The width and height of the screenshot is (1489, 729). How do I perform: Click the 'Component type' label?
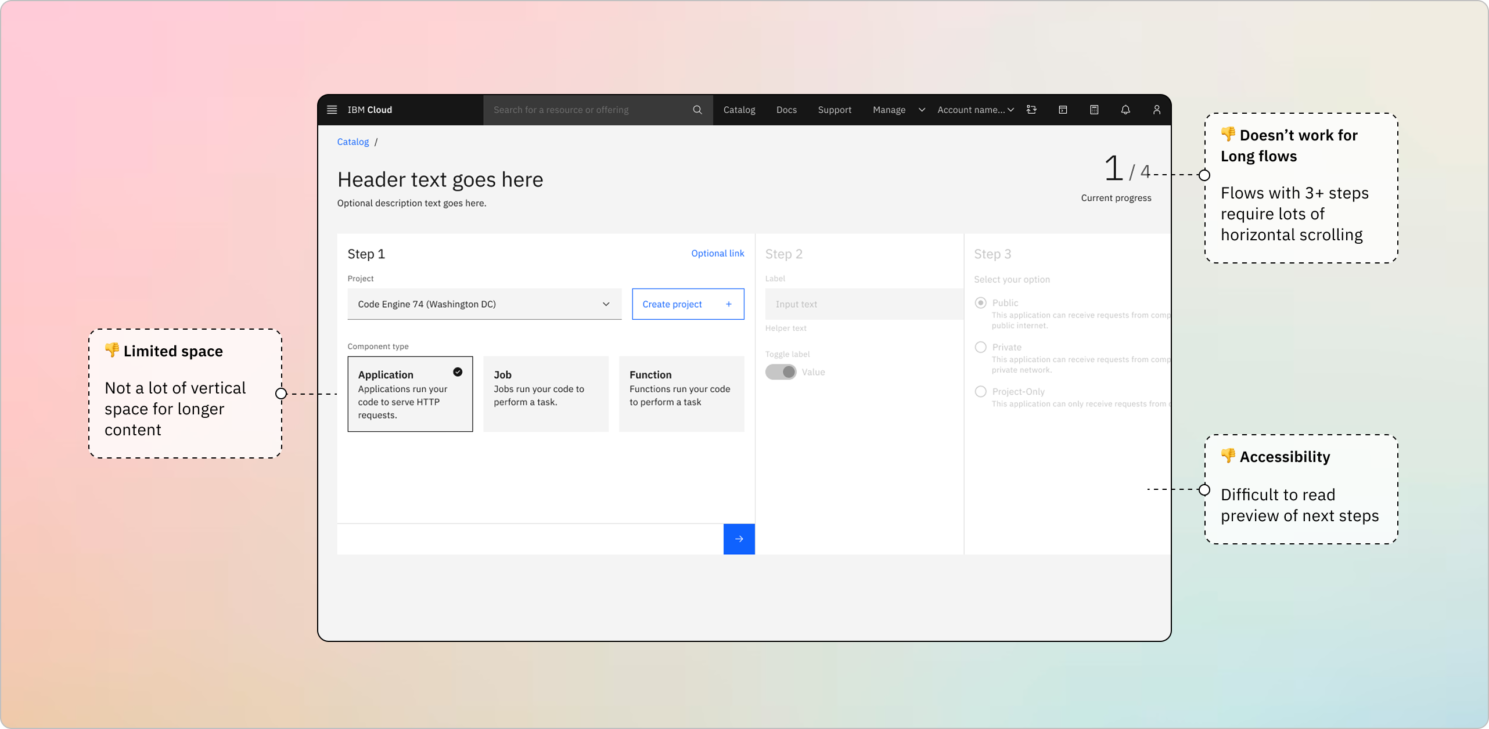click(x=378, y=347)
